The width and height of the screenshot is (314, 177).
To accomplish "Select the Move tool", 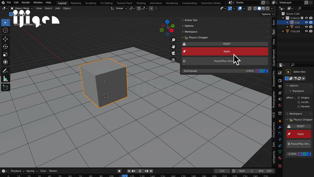I will click(5, 39).
